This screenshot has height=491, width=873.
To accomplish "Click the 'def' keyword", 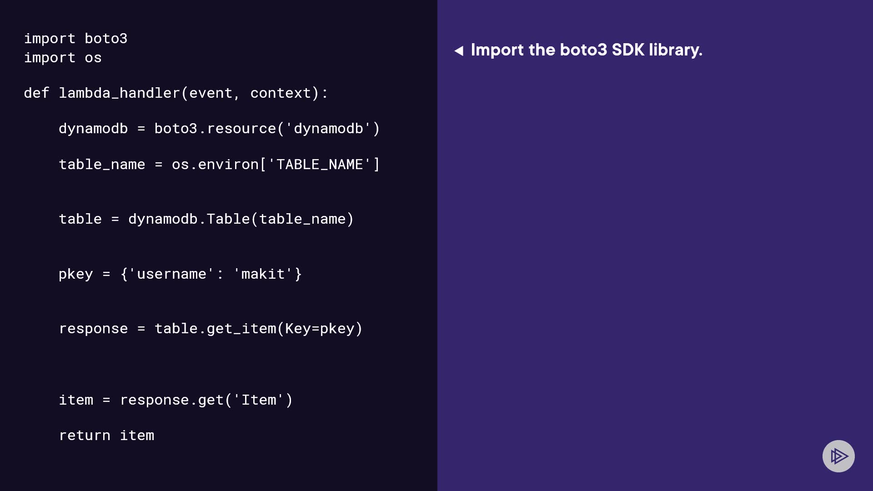I will [36, 93].
